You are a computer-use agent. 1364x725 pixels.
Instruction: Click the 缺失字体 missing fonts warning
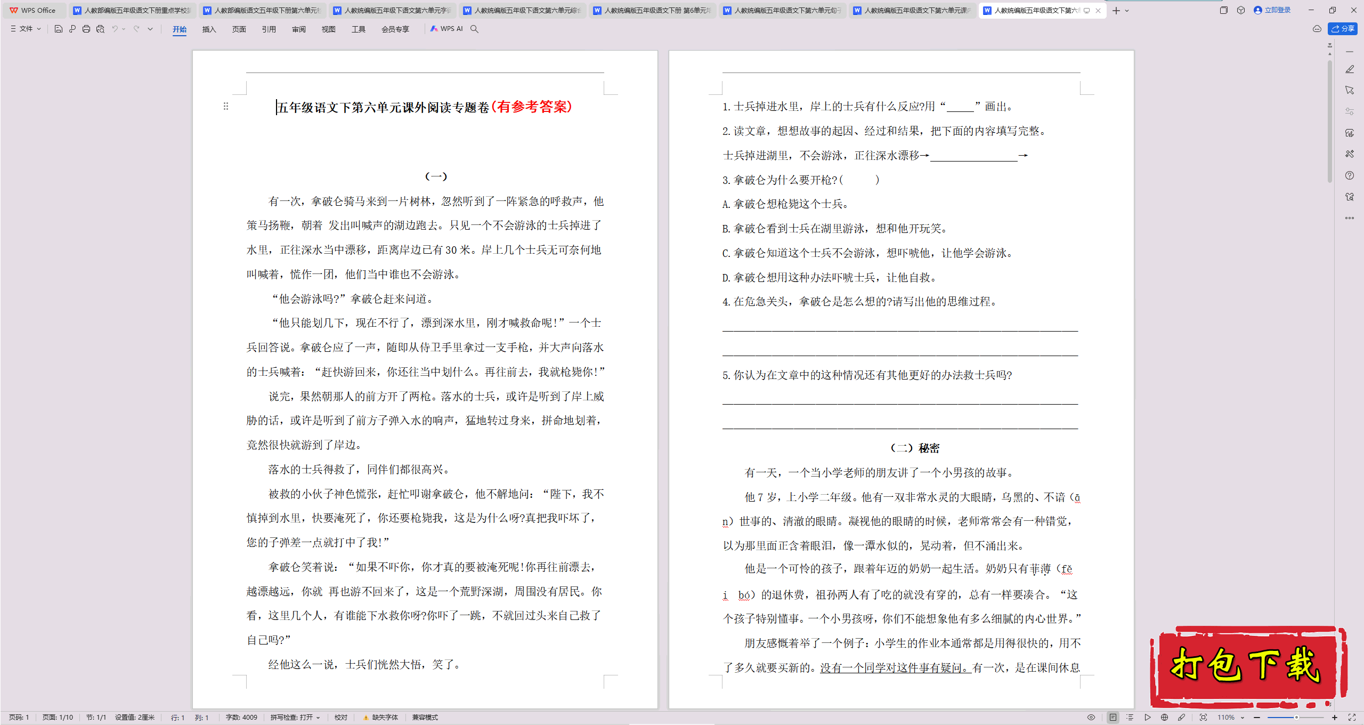click(x=380, y=718)
